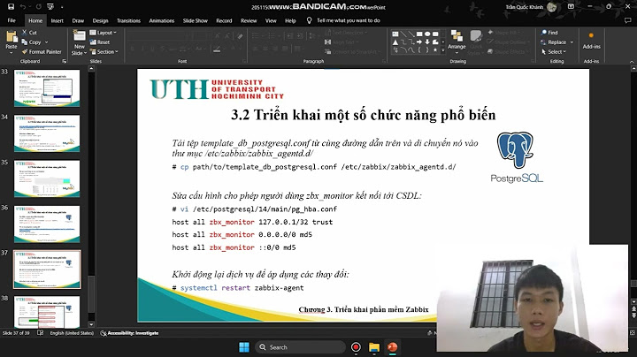Open Ribbon Display Options icon
This screenshot has width=637, height=357.
pos(571,6)
